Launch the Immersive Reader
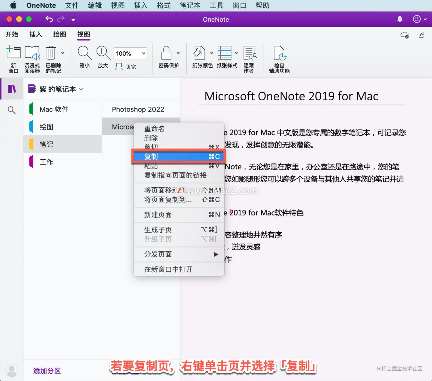The width and height of the screenshot is (432, 381). click(32, 59)
